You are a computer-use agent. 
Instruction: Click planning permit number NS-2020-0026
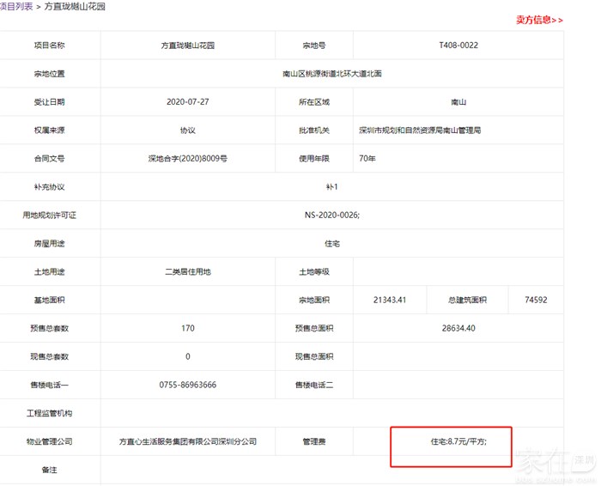(x=332, y=216)
